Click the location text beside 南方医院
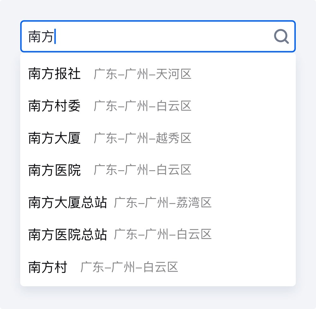The image size is (316, 309). (x=143, y=170)
